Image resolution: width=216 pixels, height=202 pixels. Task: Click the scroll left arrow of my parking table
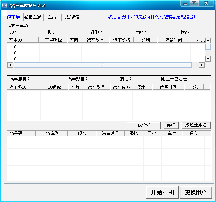tap(10, 65)
